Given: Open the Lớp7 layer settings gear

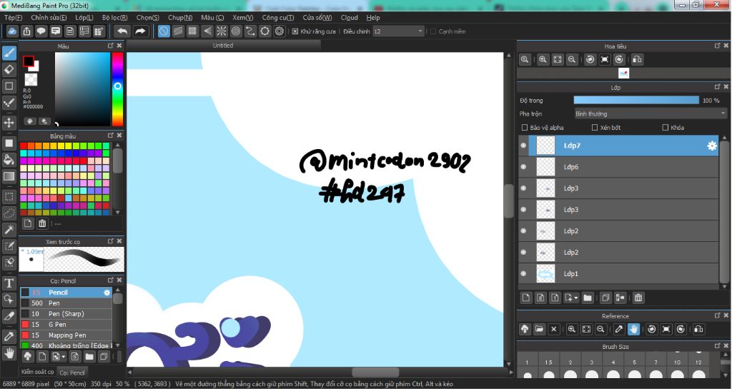Looking at the screenshot, I should [711, 146].
